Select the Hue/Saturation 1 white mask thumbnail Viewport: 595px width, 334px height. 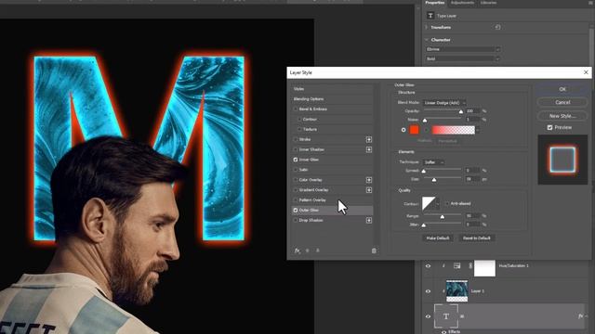[484, 268]
